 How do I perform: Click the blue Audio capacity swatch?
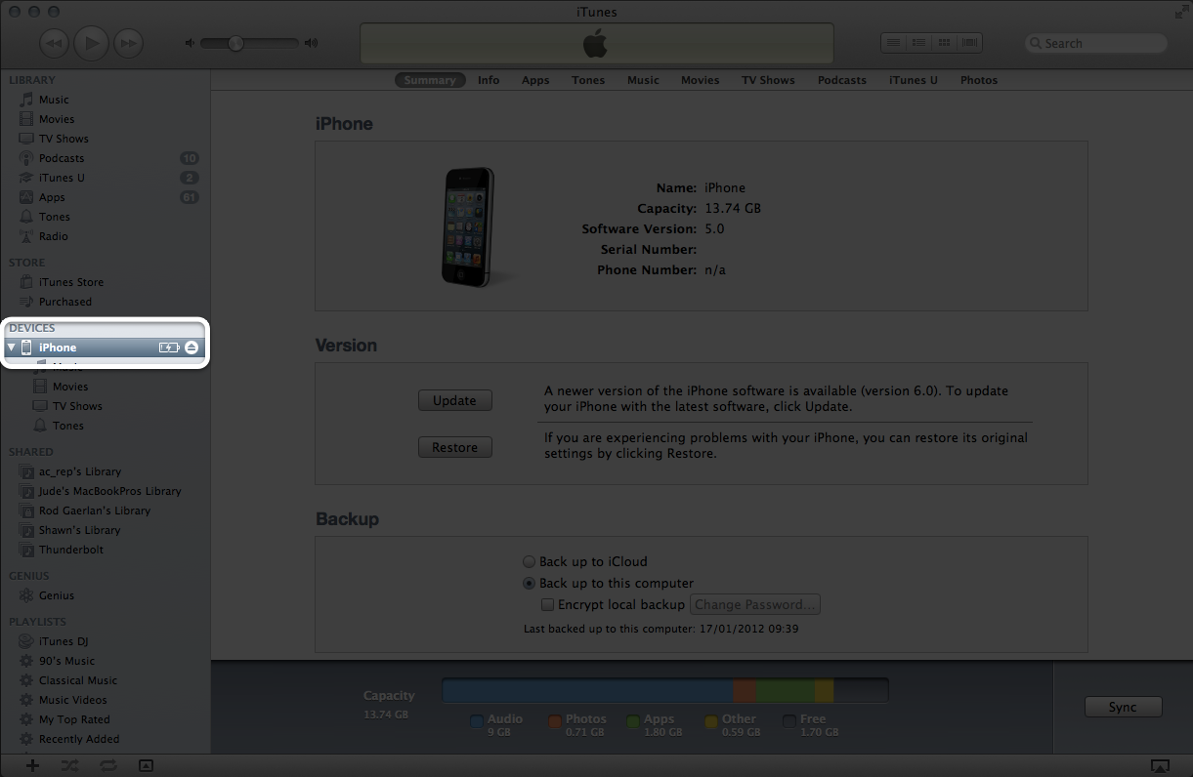[477, 723]
